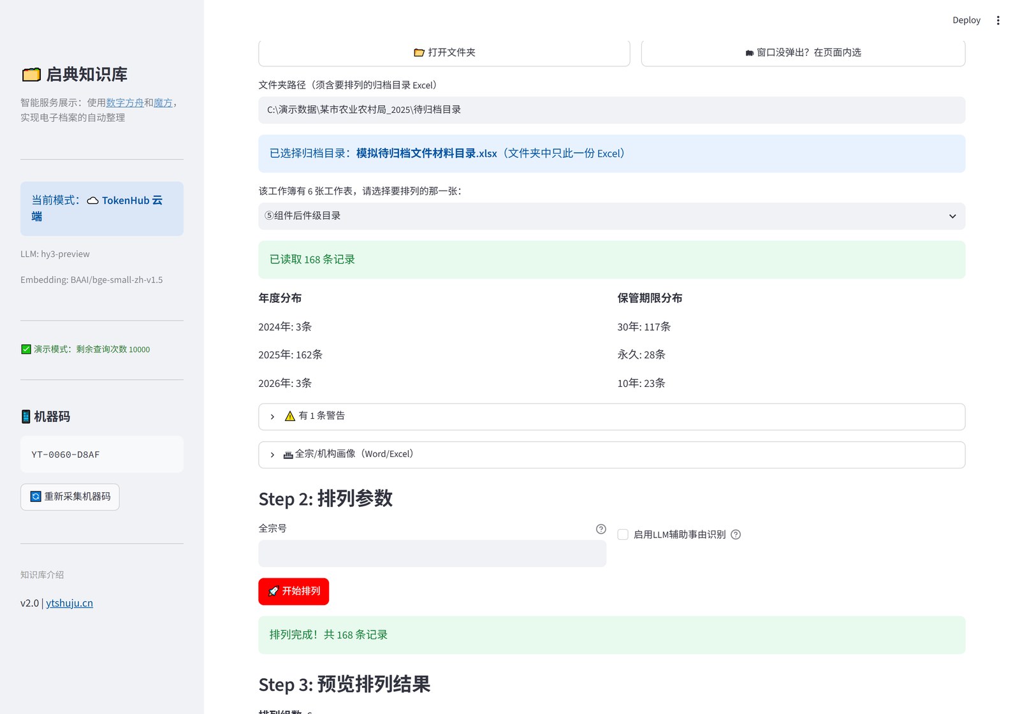
Task: Click the 30年: 117条 entry
Action: click(644, 327)
